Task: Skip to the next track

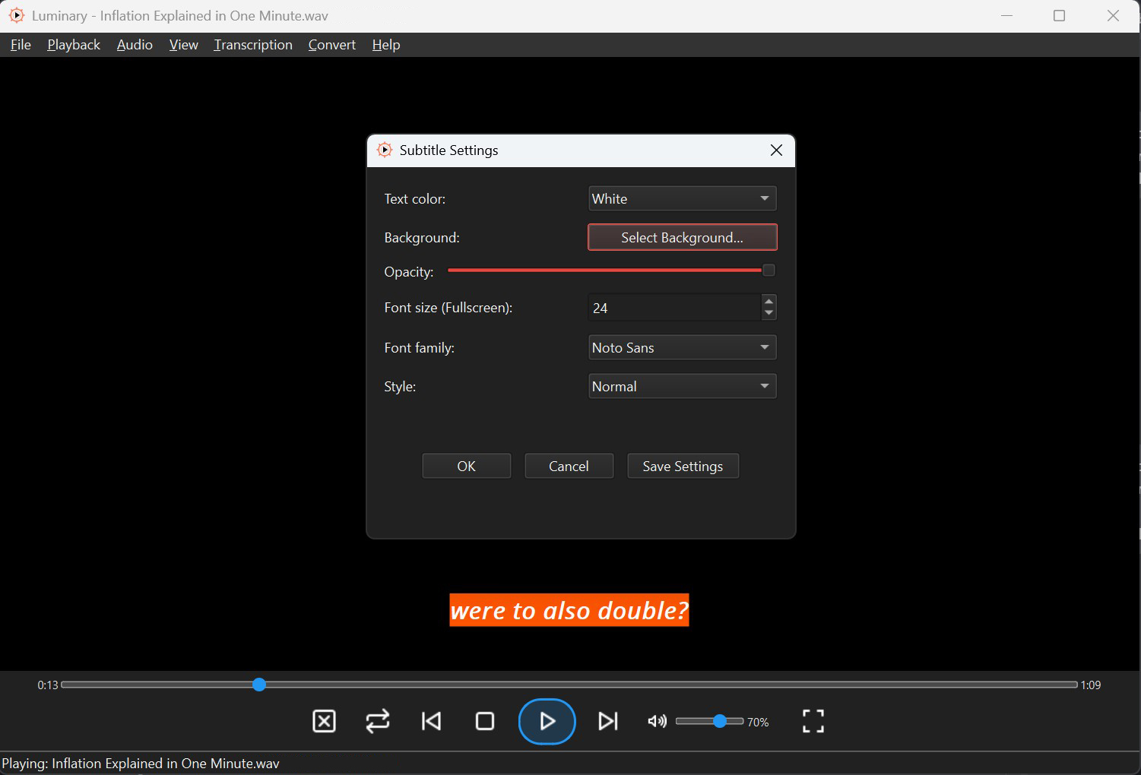Action: (x=608, y=721)
